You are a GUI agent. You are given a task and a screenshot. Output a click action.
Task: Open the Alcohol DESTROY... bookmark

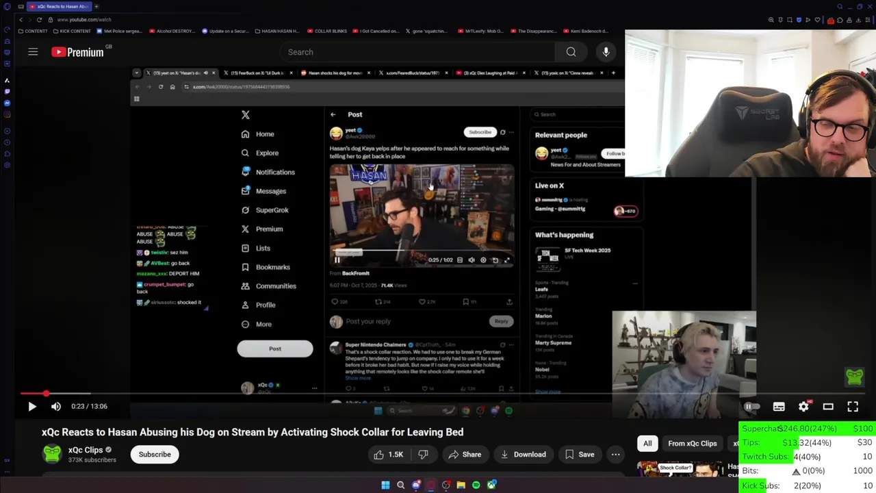172,31
